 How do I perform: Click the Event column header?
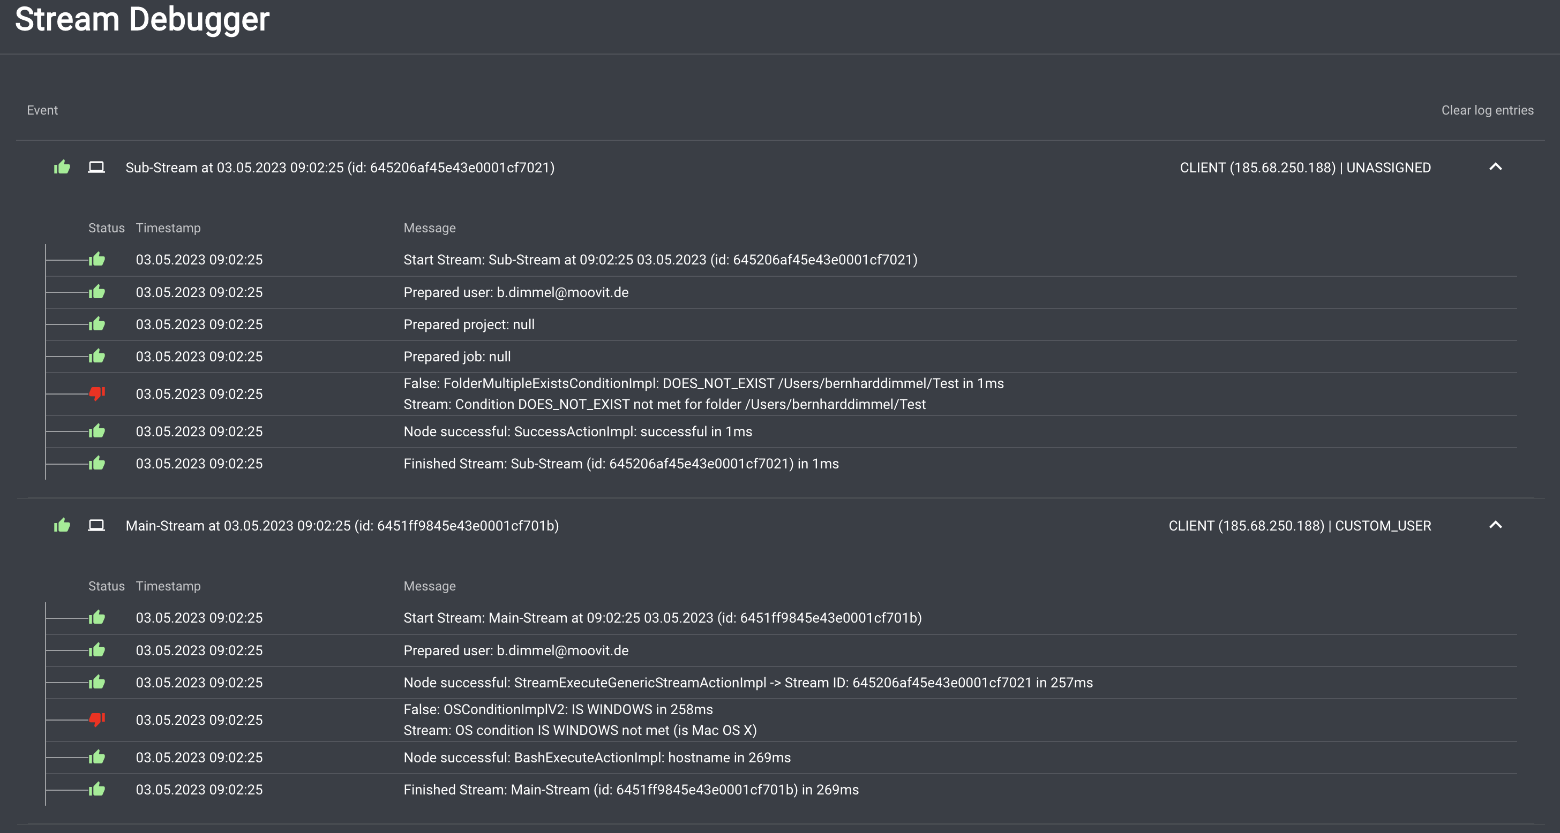(x=42, y=110)
